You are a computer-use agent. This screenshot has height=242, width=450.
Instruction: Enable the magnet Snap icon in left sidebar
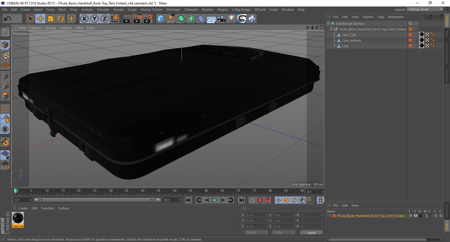[5, 142]
